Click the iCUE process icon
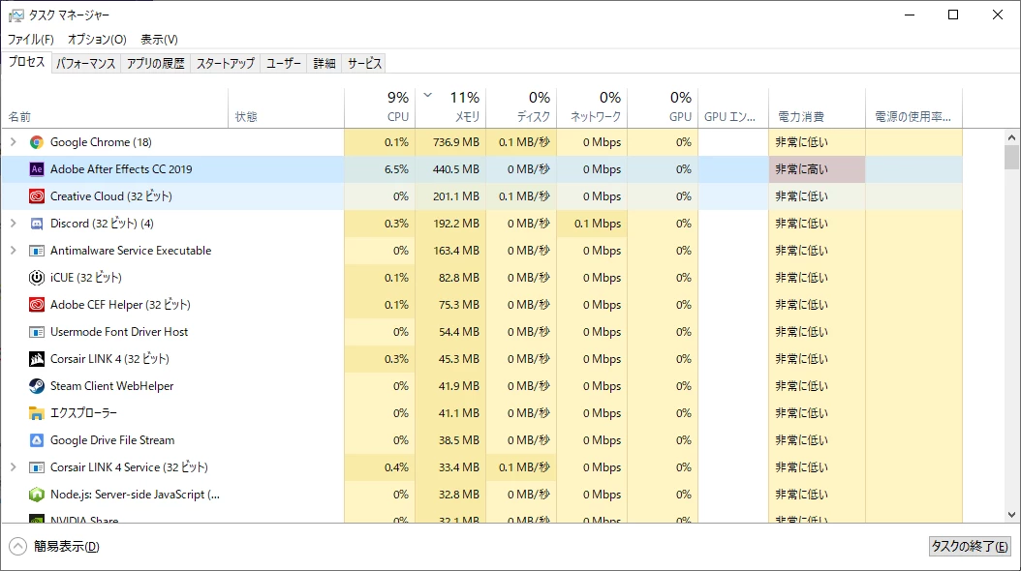This screenshot has width=1021, height=571. (x=37, y=278)
